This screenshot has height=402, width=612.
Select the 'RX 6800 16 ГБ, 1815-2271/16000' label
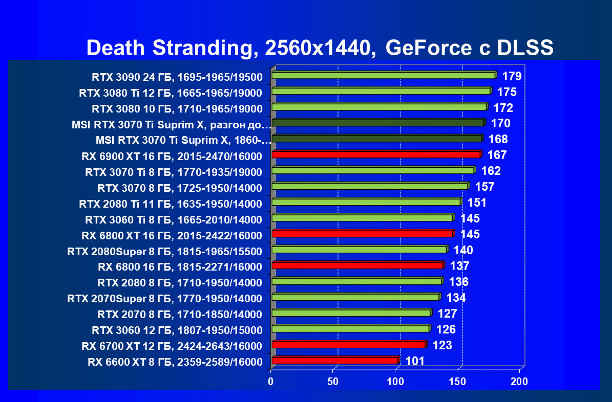point(180,267)
